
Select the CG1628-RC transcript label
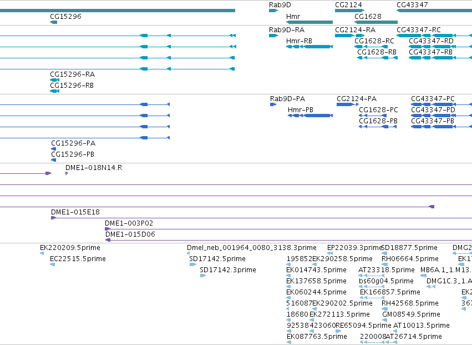(x=374, y=41)
